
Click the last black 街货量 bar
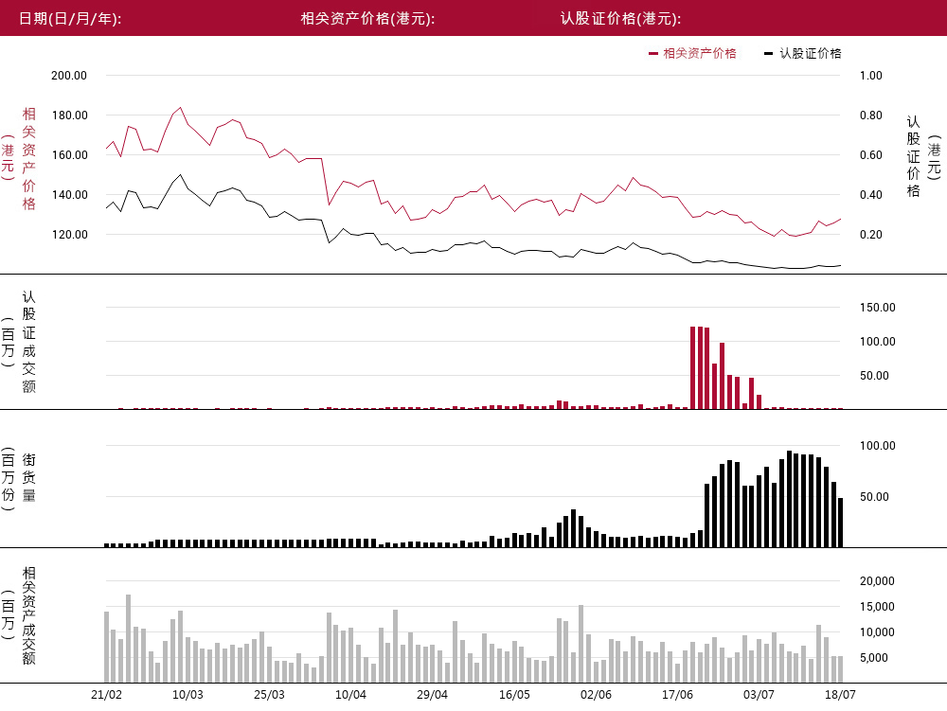coord(840,523)
